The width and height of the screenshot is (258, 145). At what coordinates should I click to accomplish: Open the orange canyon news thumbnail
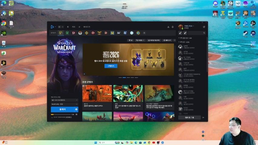97,93
